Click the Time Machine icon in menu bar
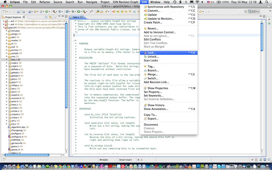Screen dimensions: 272x170 [x=175, y=2]
